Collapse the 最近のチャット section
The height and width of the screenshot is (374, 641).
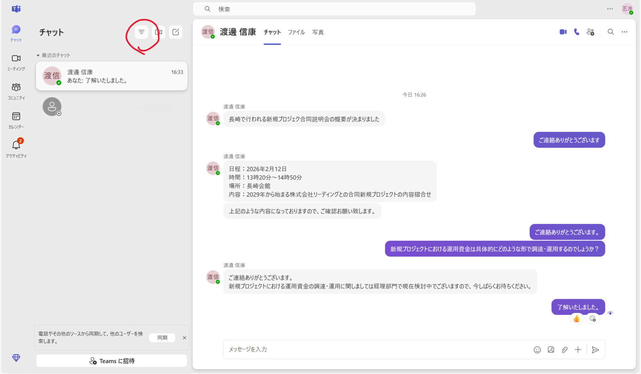[x=38, y=55]
